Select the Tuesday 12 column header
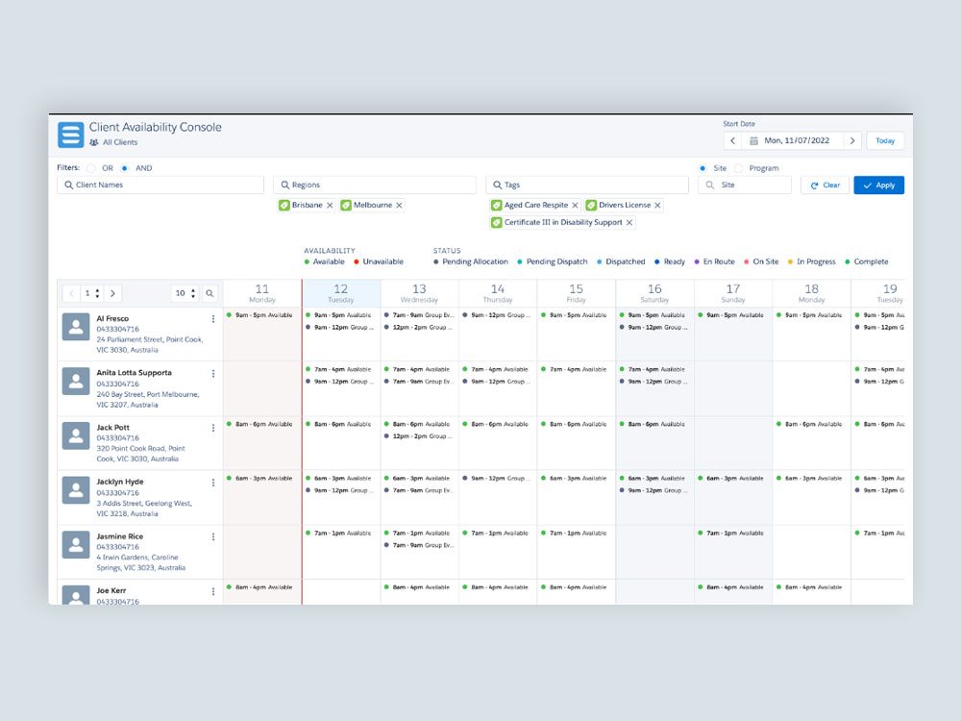Image resolution: width=961 pixels, height=721 pixels. coord(341,293)
